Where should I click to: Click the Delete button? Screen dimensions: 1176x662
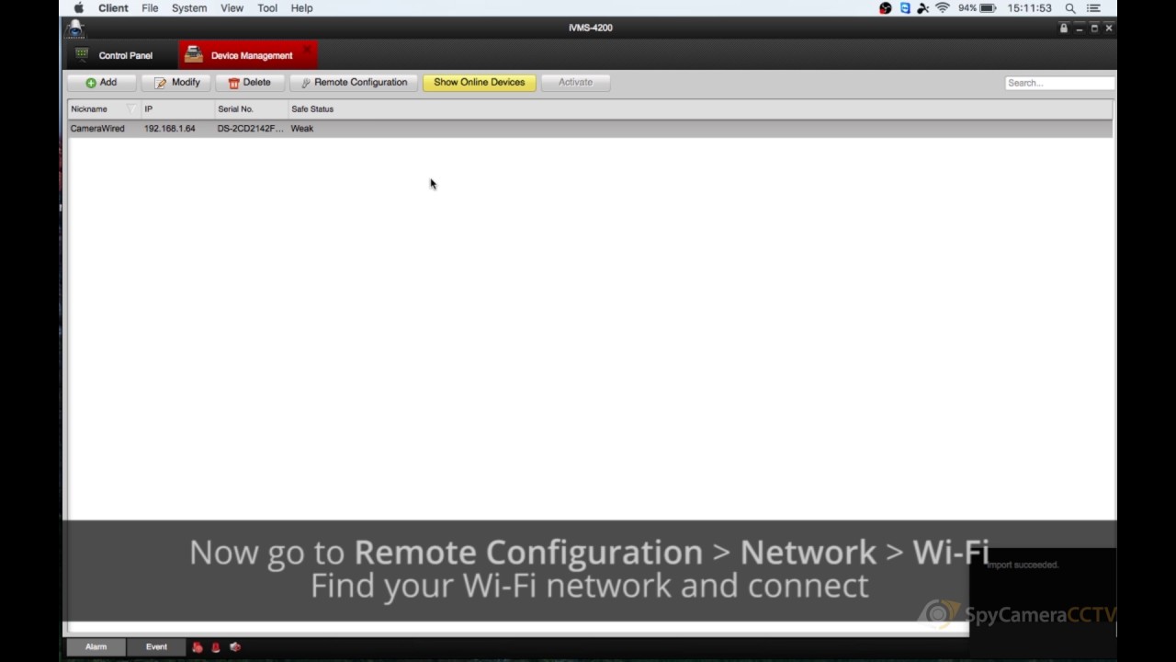[250, 83]
